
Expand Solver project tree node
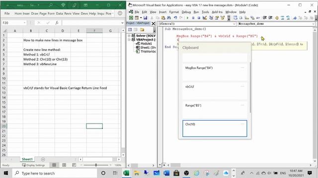click(x=129, y=36)
